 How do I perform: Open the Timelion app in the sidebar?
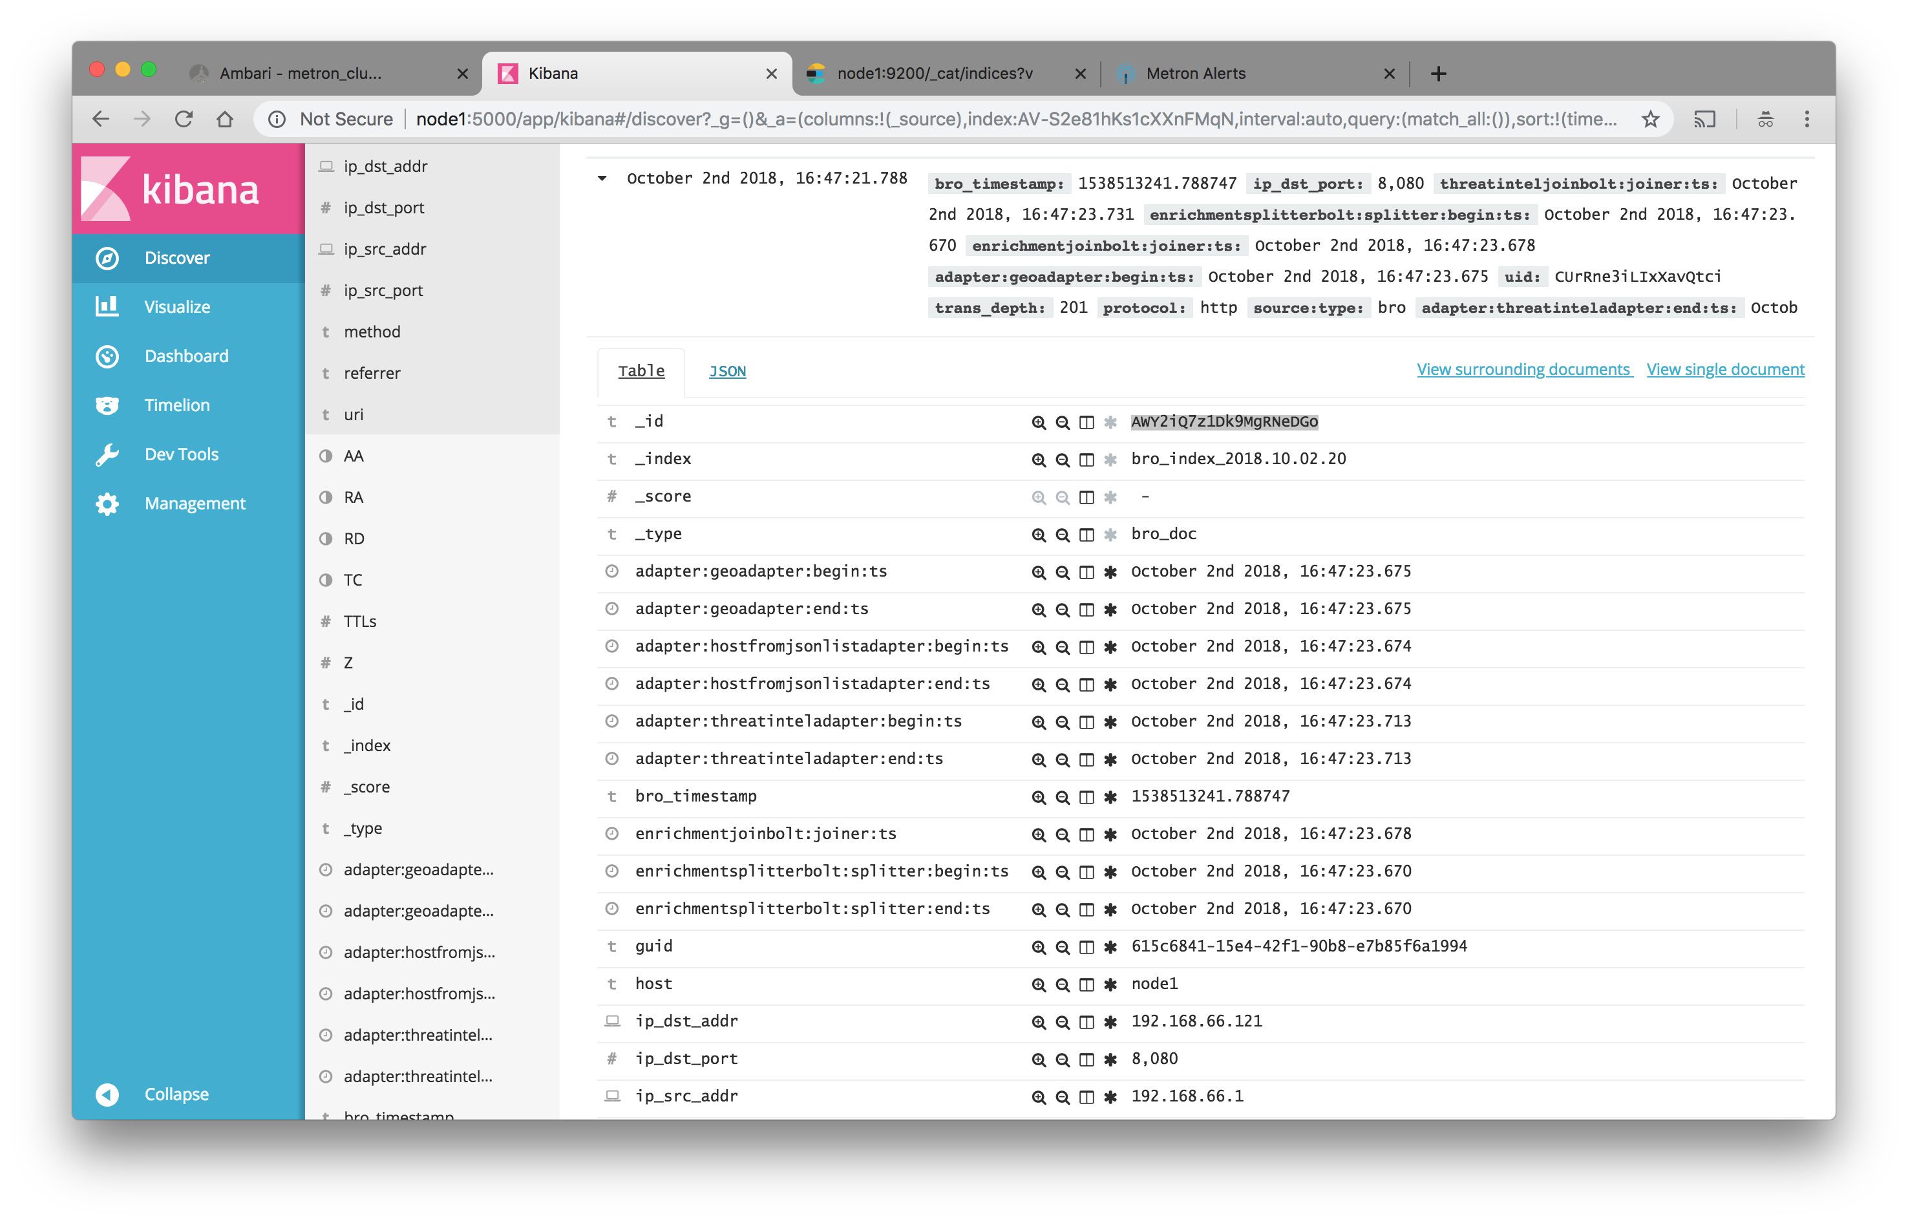click(176, 405)
